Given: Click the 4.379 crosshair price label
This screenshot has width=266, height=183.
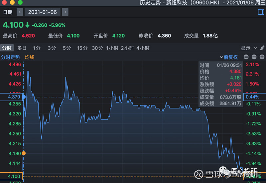Looking at the screenshot, I should [x=11, y=97].
